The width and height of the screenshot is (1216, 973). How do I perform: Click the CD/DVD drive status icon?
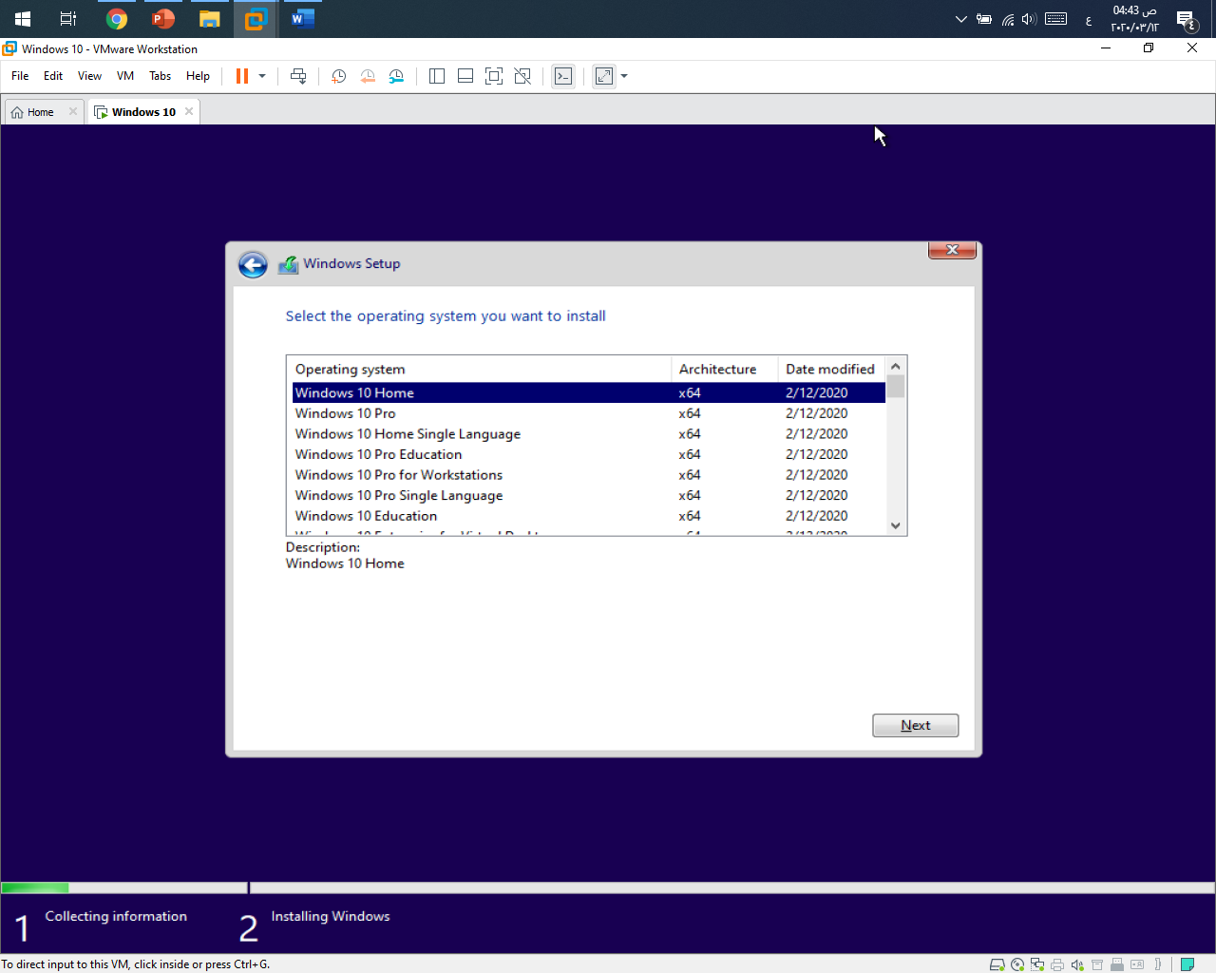point(1017,964)
